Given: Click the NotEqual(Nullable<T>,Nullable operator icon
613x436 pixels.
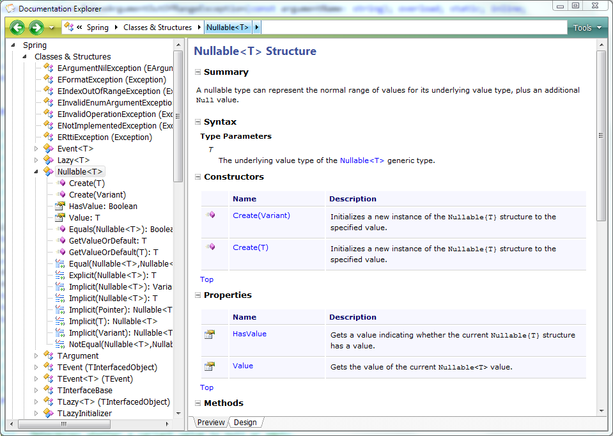Looking at the screenshot, I should point(60,344).
